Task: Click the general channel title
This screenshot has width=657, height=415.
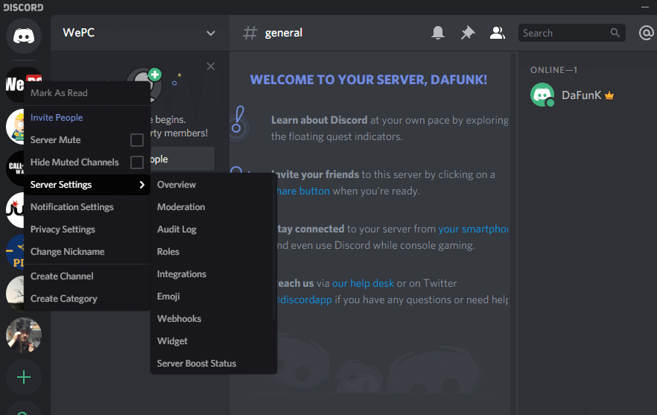Action: point(283,33)
